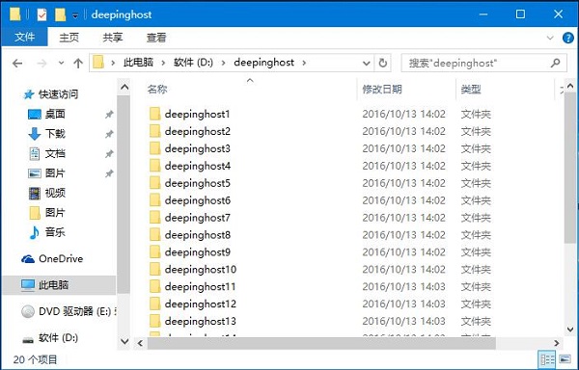Switch to the 主页 ribbon tab
The width and height of the screenshot is (579, 370).
point(69,38)
